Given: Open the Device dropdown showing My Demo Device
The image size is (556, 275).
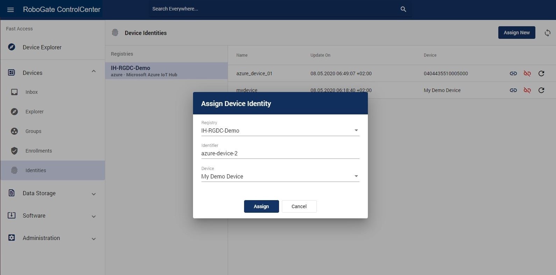Looking at the screenshot, I should [x=280, y=176].
